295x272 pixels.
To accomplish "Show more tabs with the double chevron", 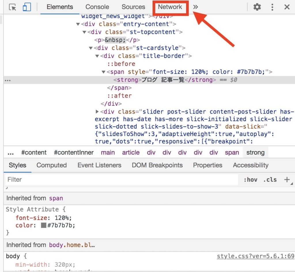I will [196, 7].
